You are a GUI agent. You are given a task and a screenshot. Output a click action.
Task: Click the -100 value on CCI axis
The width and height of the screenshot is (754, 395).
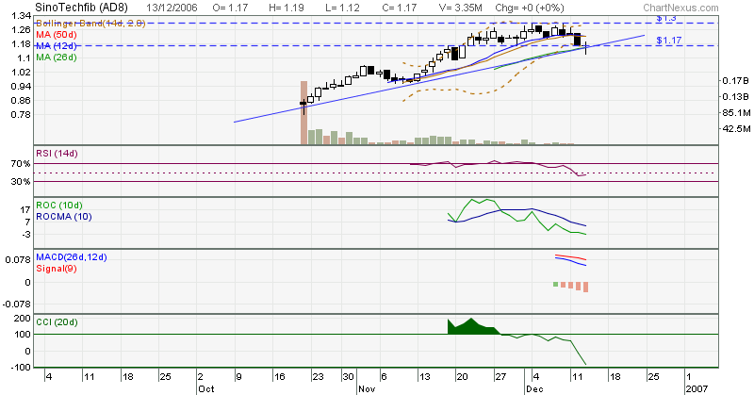(x=21, y=368)
